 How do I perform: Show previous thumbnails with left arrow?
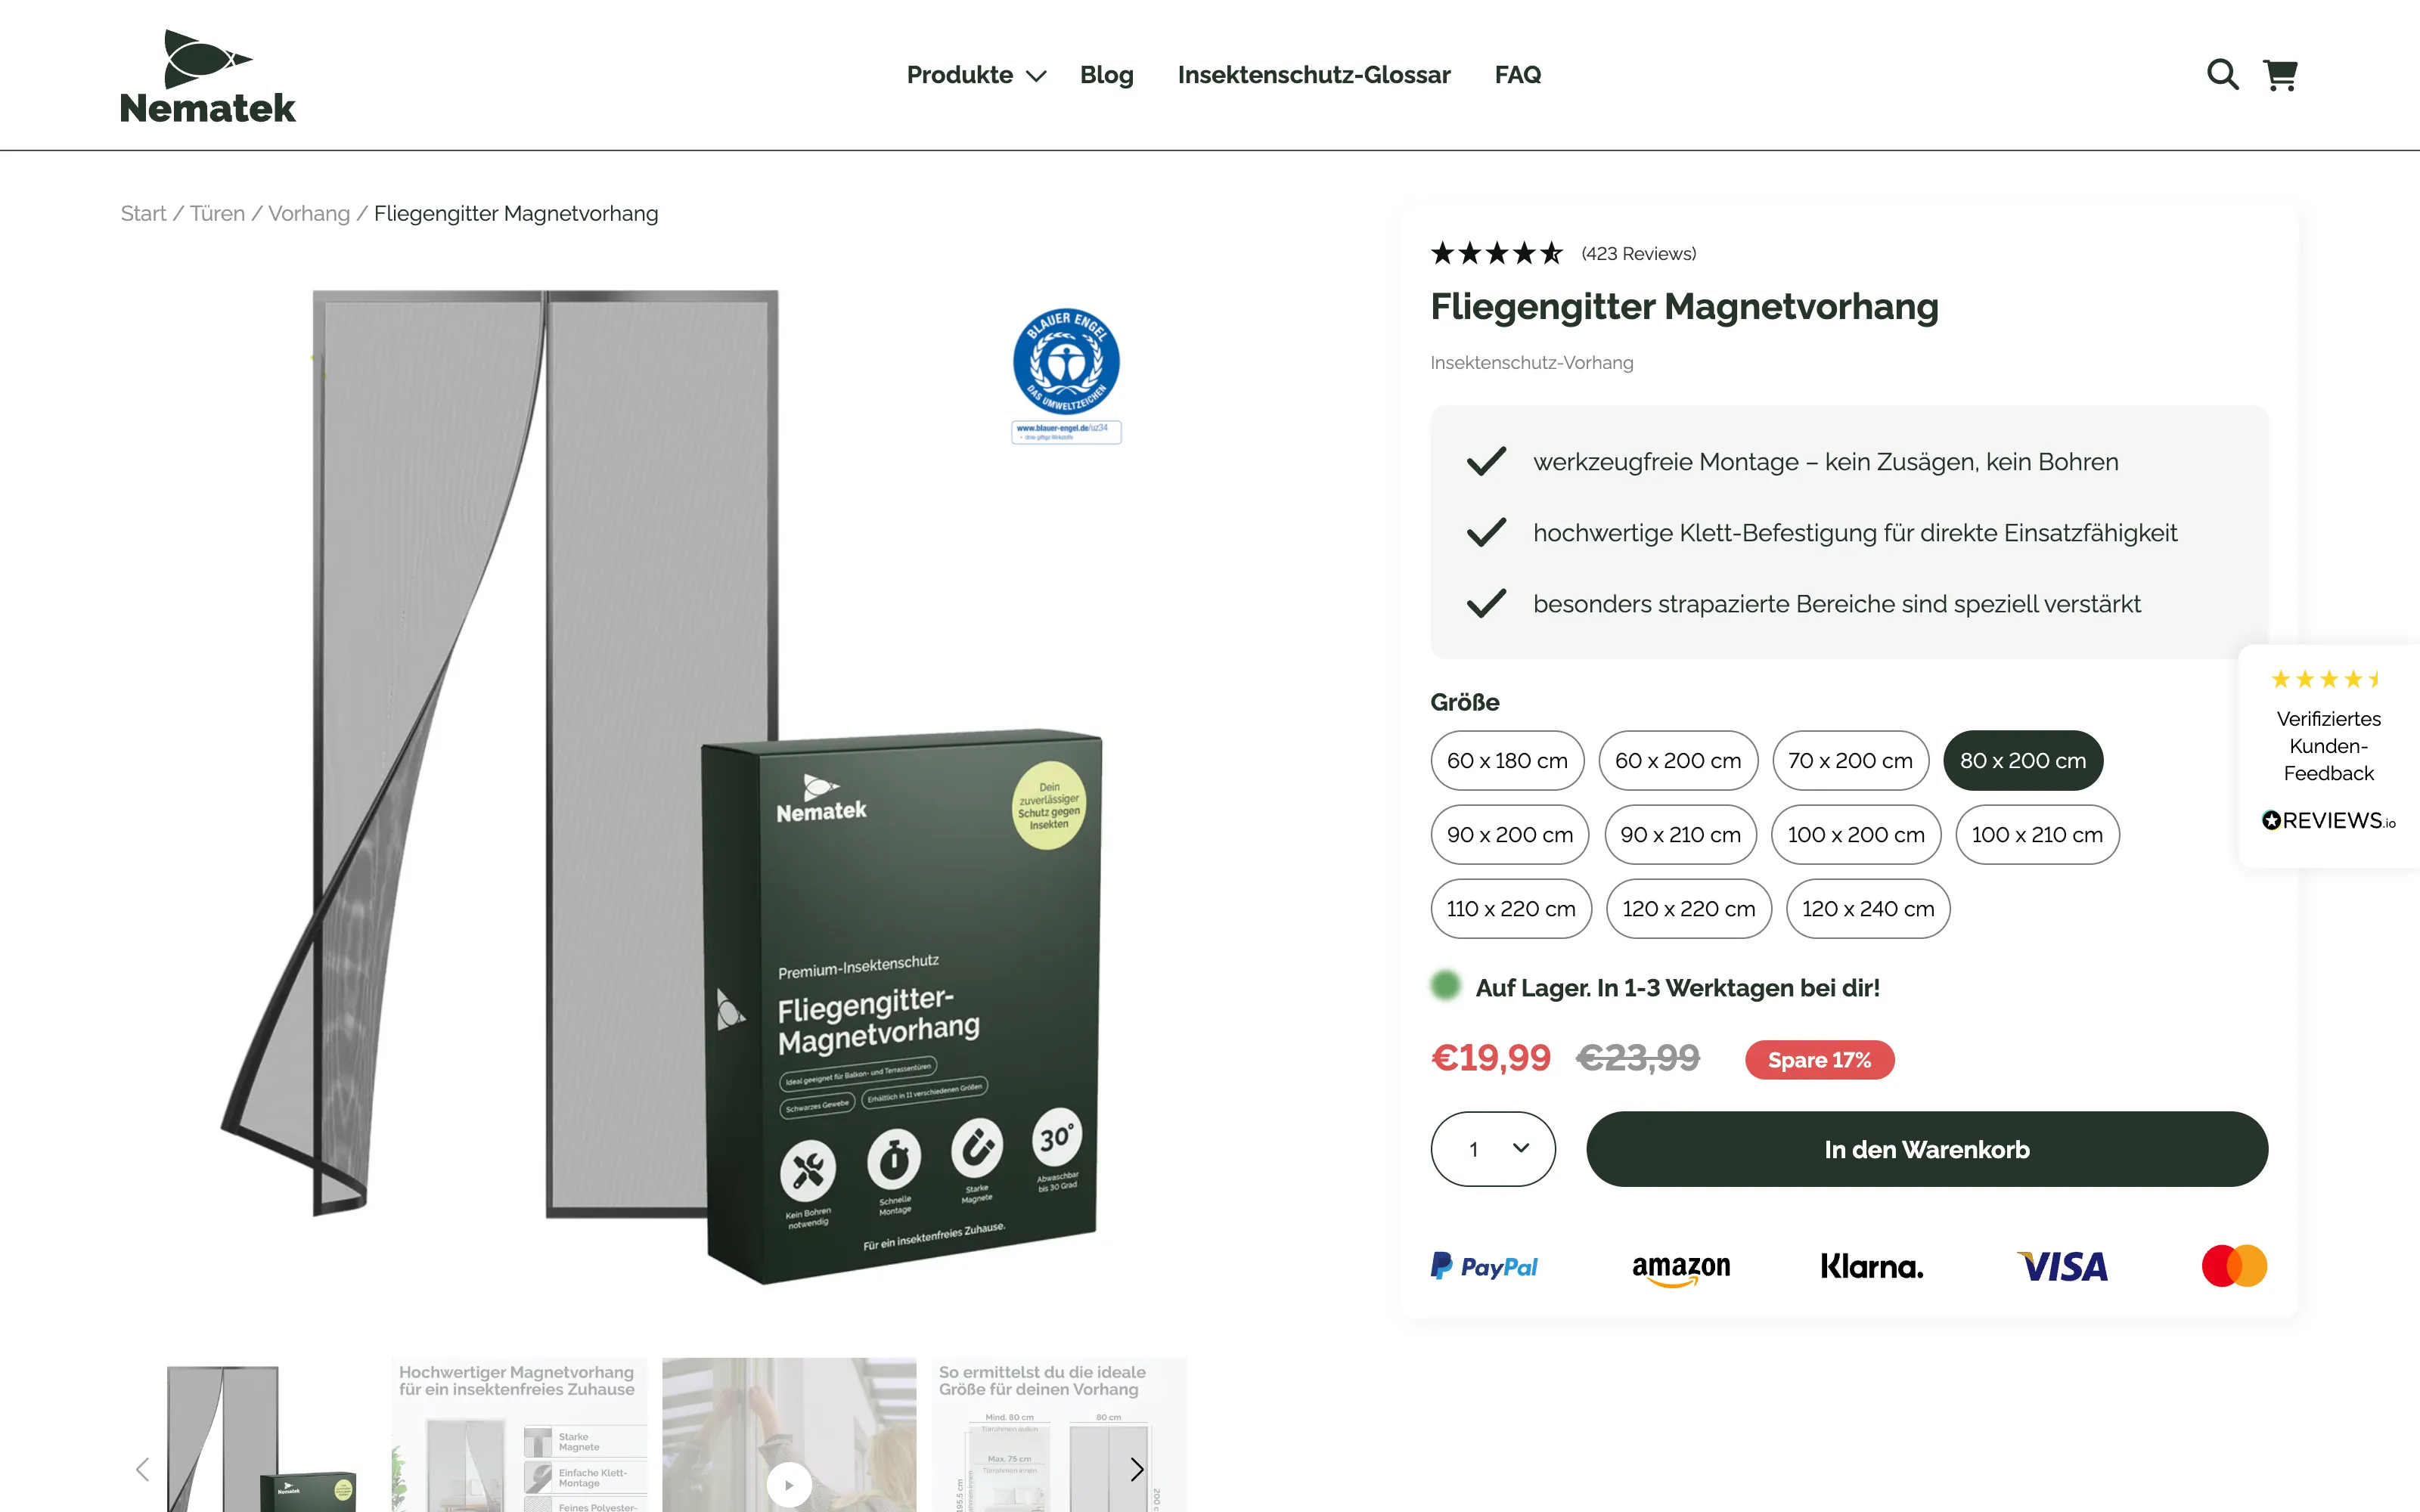(x=142, y=1469)
